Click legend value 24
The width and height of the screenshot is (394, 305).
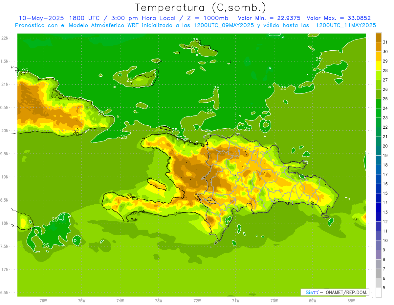[385, 108]
